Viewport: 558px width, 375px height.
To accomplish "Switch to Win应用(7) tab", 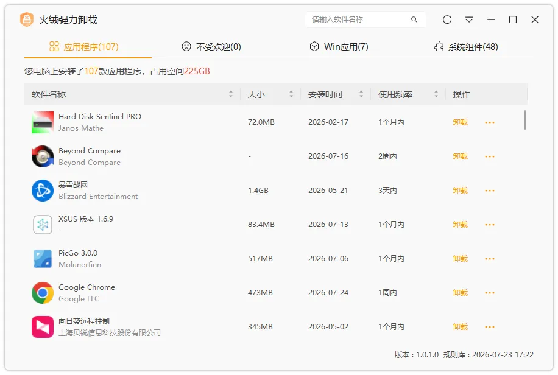I will point(339,47).
